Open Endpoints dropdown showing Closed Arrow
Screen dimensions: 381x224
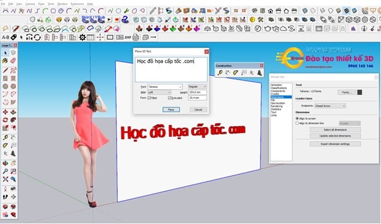pyautogui.click(x=330, y=106)
